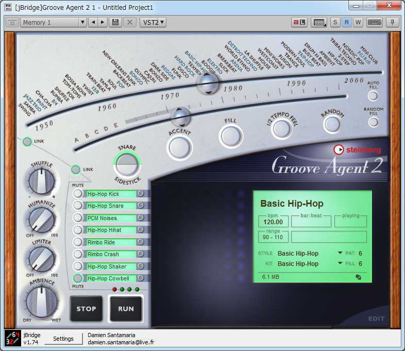Screen dimensions: 405x351
Task: Open the Memory 1 preset dropdown
Action: (x=82, y=23)
